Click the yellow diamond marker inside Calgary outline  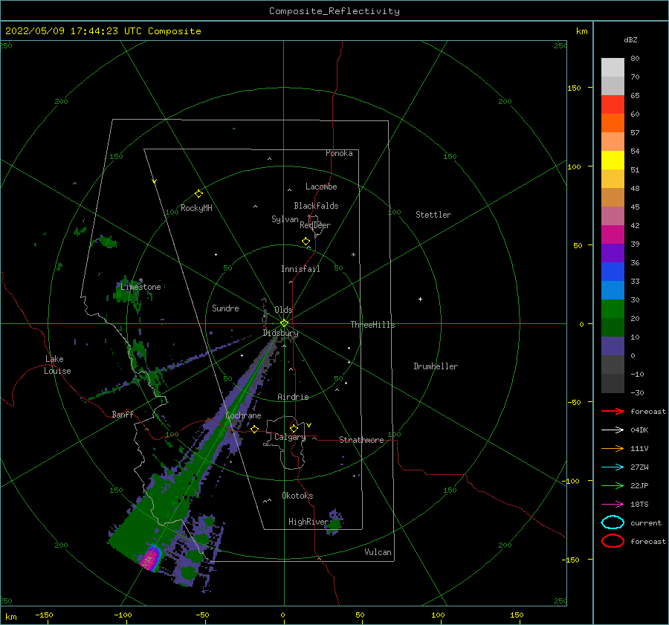[294, 428]
